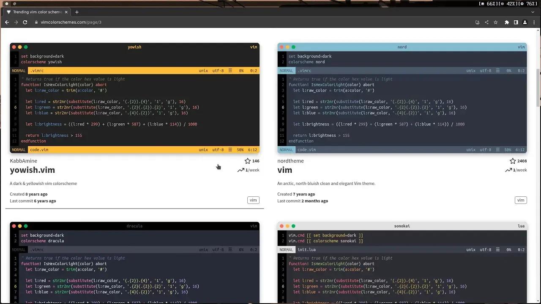Click the trending graph icon showing 1/week
The height and width of the screenshot is (304, 541).
[x=241, y=170]
